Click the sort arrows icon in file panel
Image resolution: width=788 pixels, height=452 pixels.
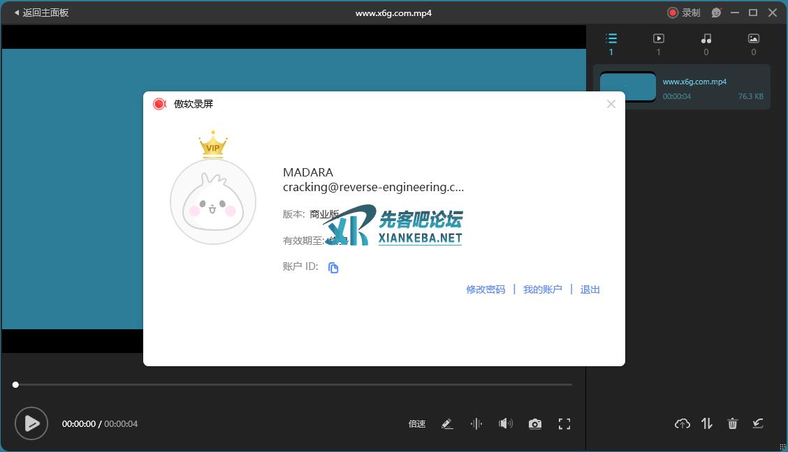(x=707, y=423)
